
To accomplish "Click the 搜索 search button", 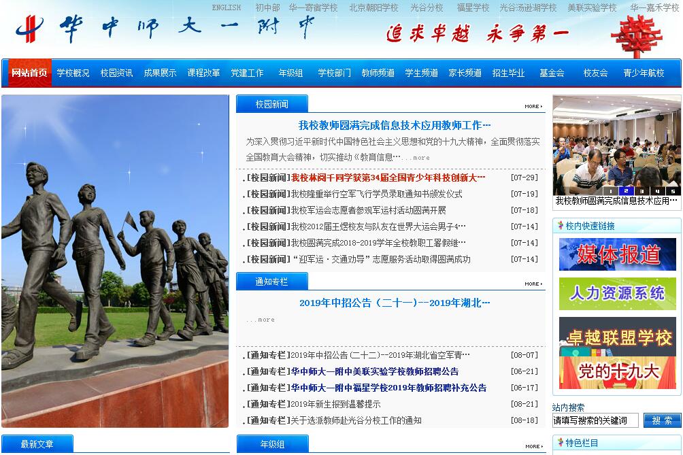I will point(662,420).
